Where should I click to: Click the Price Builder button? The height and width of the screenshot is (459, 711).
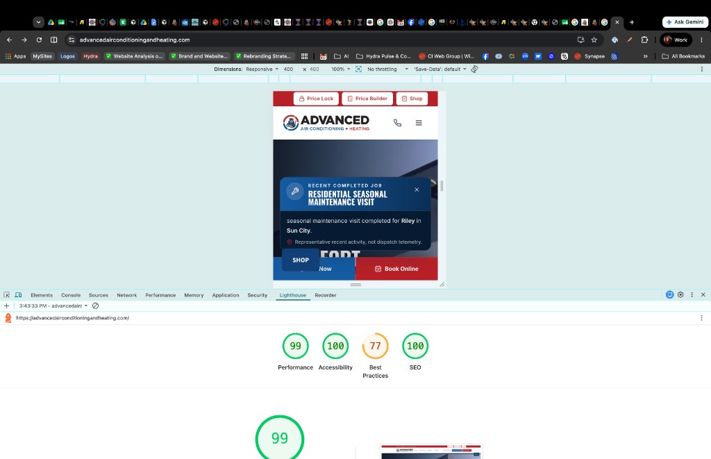(x=367, y=99)
